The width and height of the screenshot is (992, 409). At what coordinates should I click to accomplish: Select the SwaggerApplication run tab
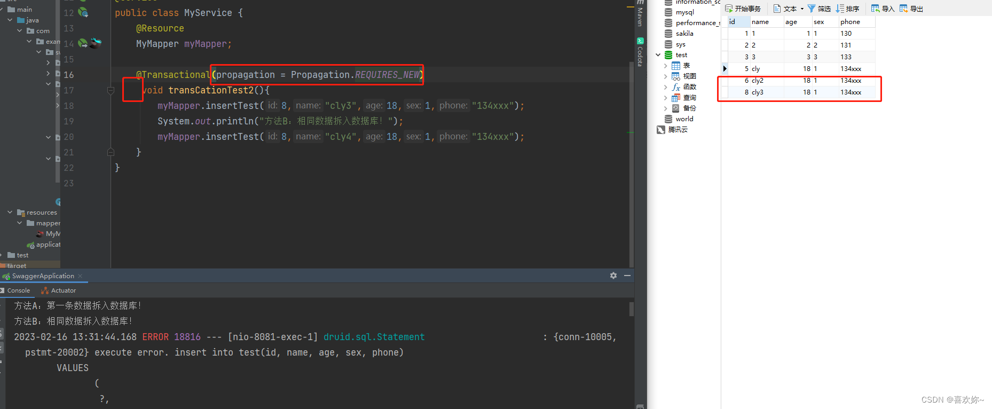43,276
